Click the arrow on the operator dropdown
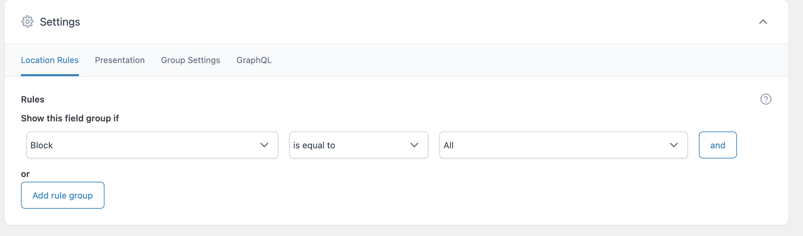The width and height of the screenshot is (803, 236). (x=414, y=145)
